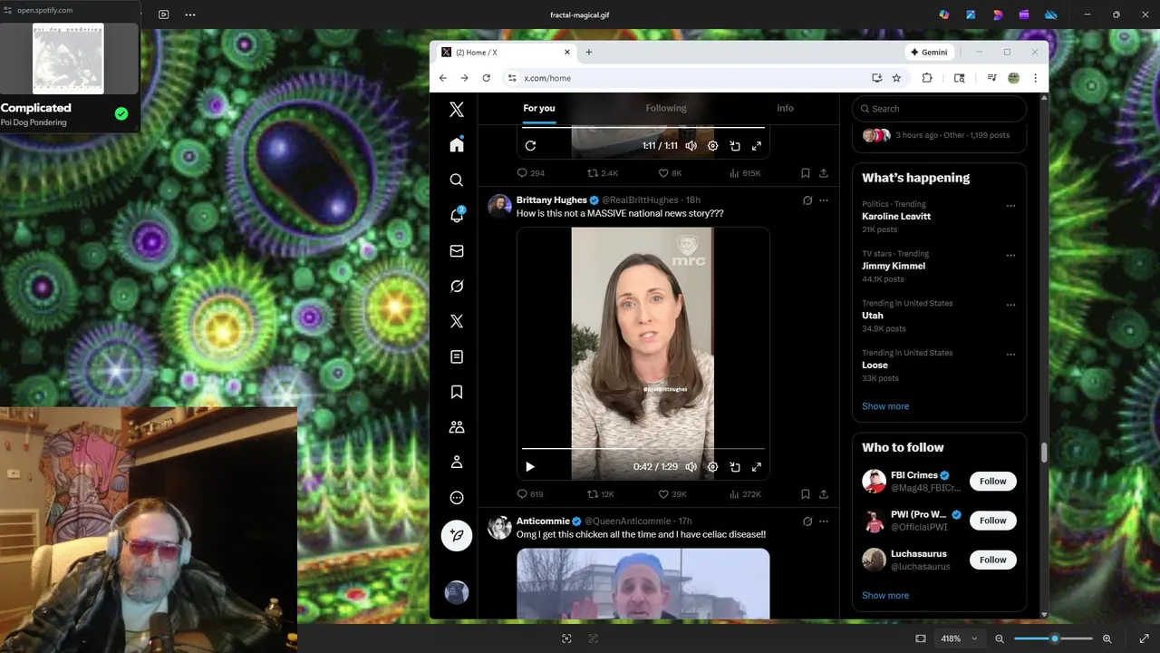Image resolution: width=1160 pixels, height=653 pixels.
Task: Show more under Who to follow
Action: [885, 596]
